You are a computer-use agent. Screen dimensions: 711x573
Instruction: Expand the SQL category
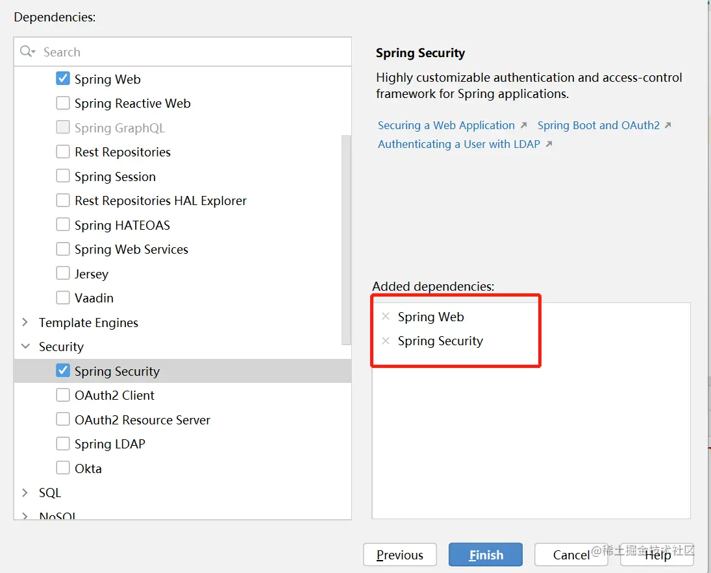(25, 493)
